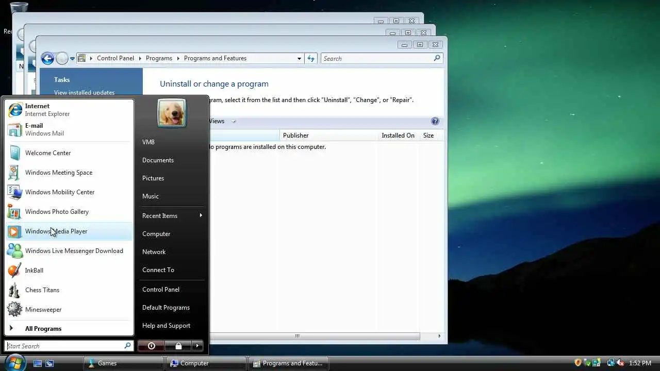Click the Forward navigation button

coord(62,58)
